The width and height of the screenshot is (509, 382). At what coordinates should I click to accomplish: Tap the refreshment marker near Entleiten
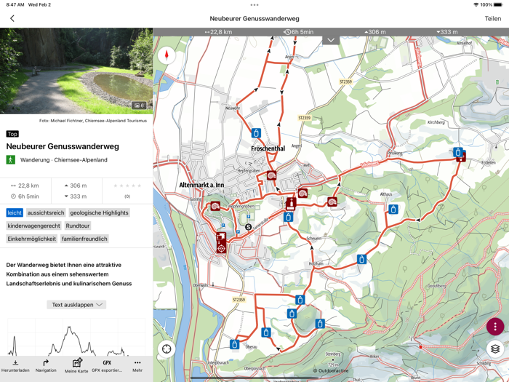pyautogui.click(x=457, y=151)
